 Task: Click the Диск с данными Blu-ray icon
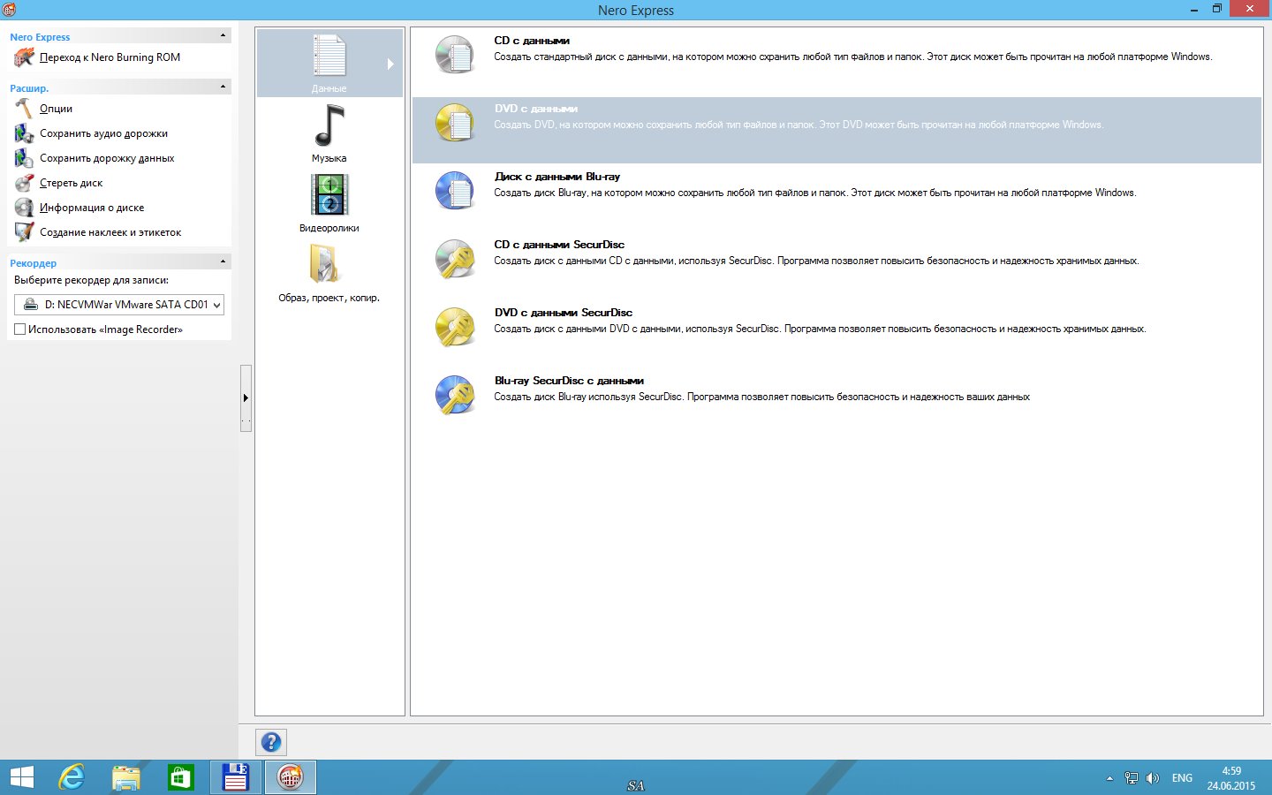(x=455, y=191)
